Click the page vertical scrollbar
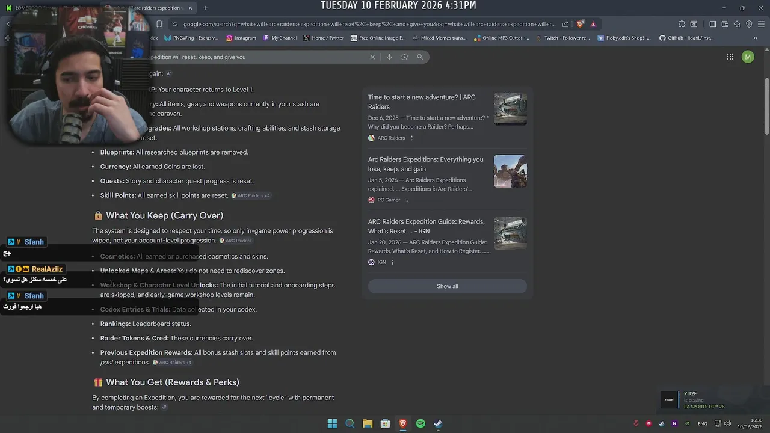 pos(766,106)
